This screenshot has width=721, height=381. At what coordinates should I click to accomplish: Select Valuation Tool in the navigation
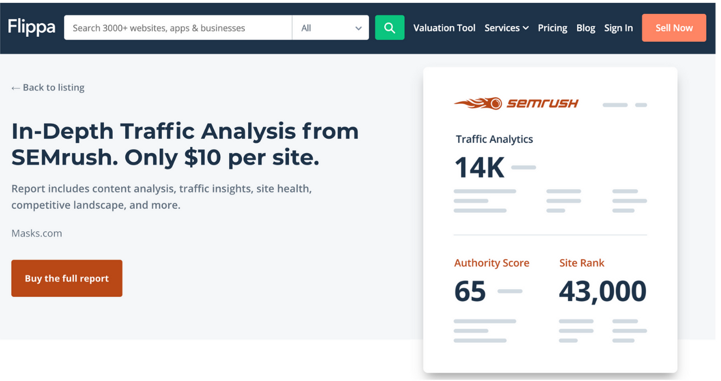(x=444, y=28)
